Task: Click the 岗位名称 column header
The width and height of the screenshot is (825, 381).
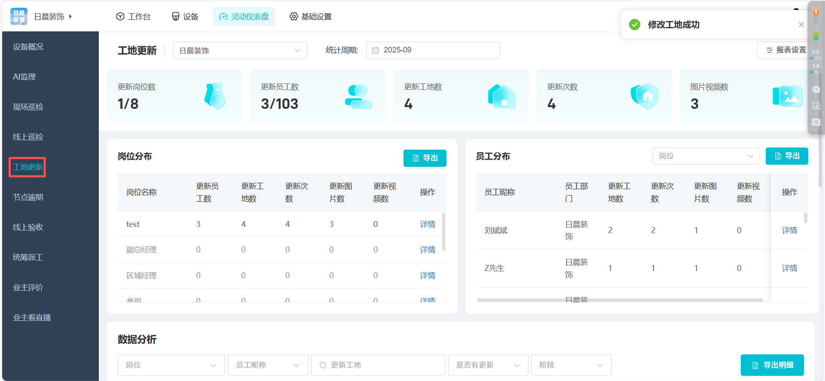Action: pyautogui.click(x=141, y=192)
